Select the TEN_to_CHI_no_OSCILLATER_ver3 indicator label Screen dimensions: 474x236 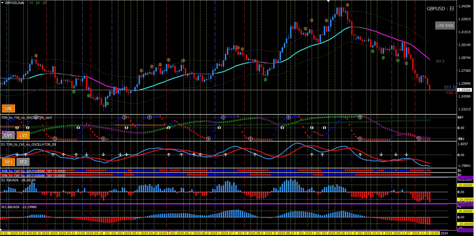(x=27, y=117)
